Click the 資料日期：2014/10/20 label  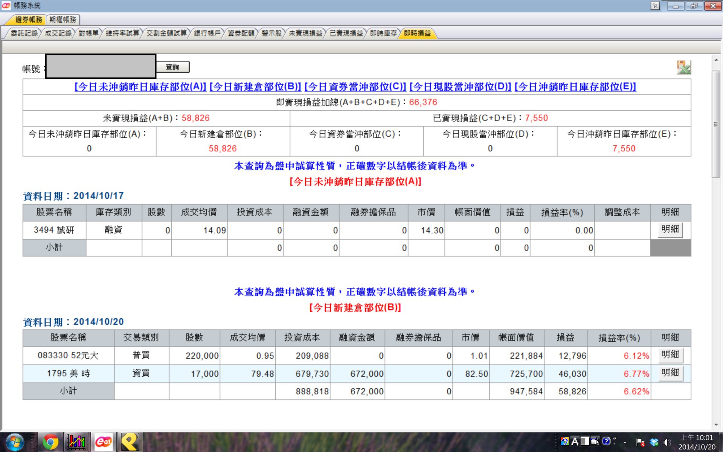pyautogui.click(x=73, y=322)
